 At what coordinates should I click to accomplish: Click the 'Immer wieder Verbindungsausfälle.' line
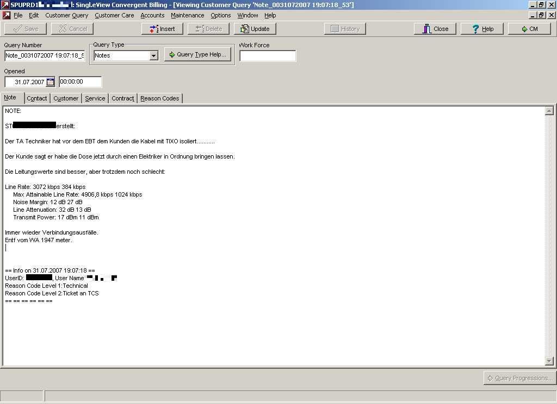click(52, 233)
